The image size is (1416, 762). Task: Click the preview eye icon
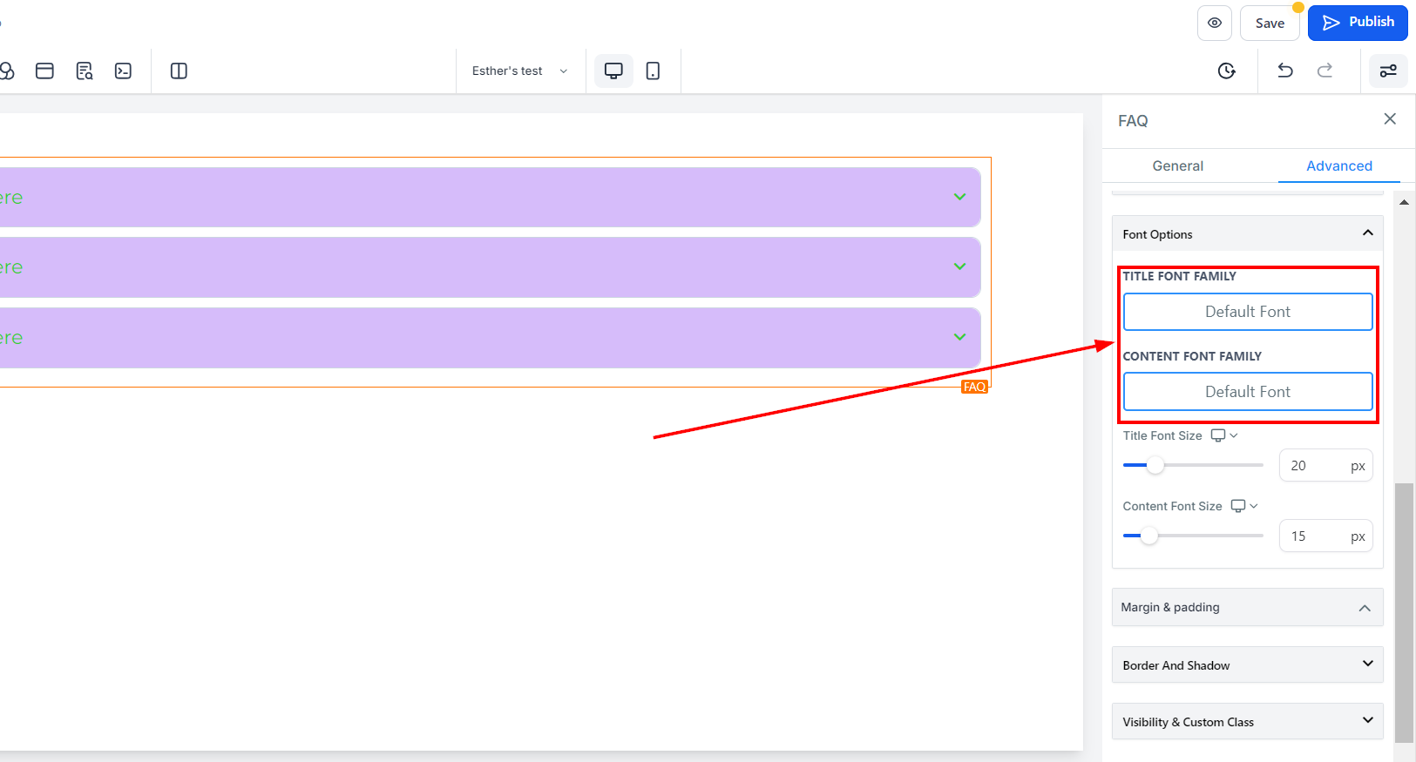click(1214, 24)
